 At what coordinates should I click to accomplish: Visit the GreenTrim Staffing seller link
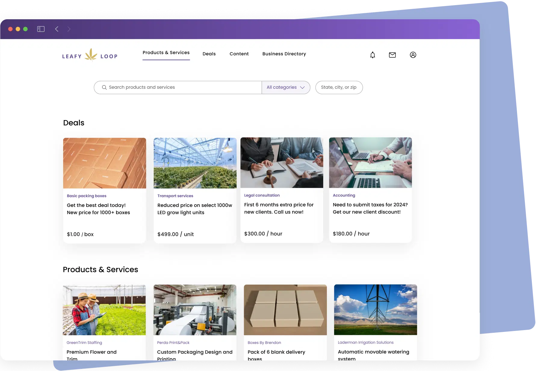point(84,342)
